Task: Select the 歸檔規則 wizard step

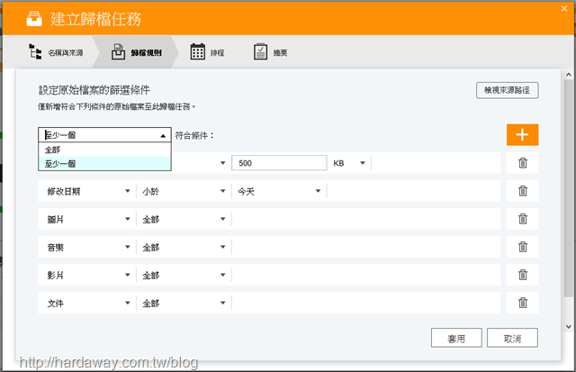Action: point(136,52)
